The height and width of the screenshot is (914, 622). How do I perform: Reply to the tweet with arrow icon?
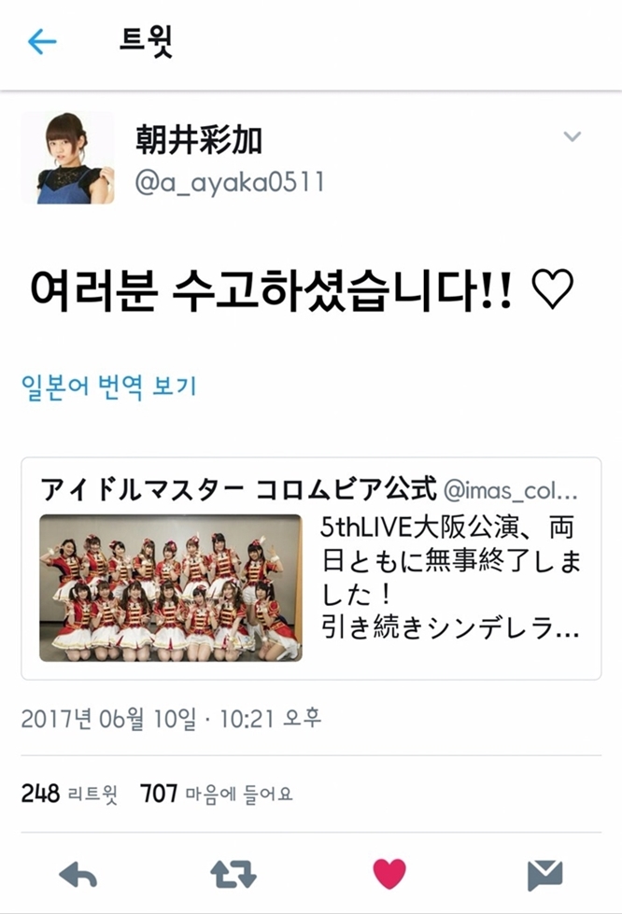click(78, 875)
